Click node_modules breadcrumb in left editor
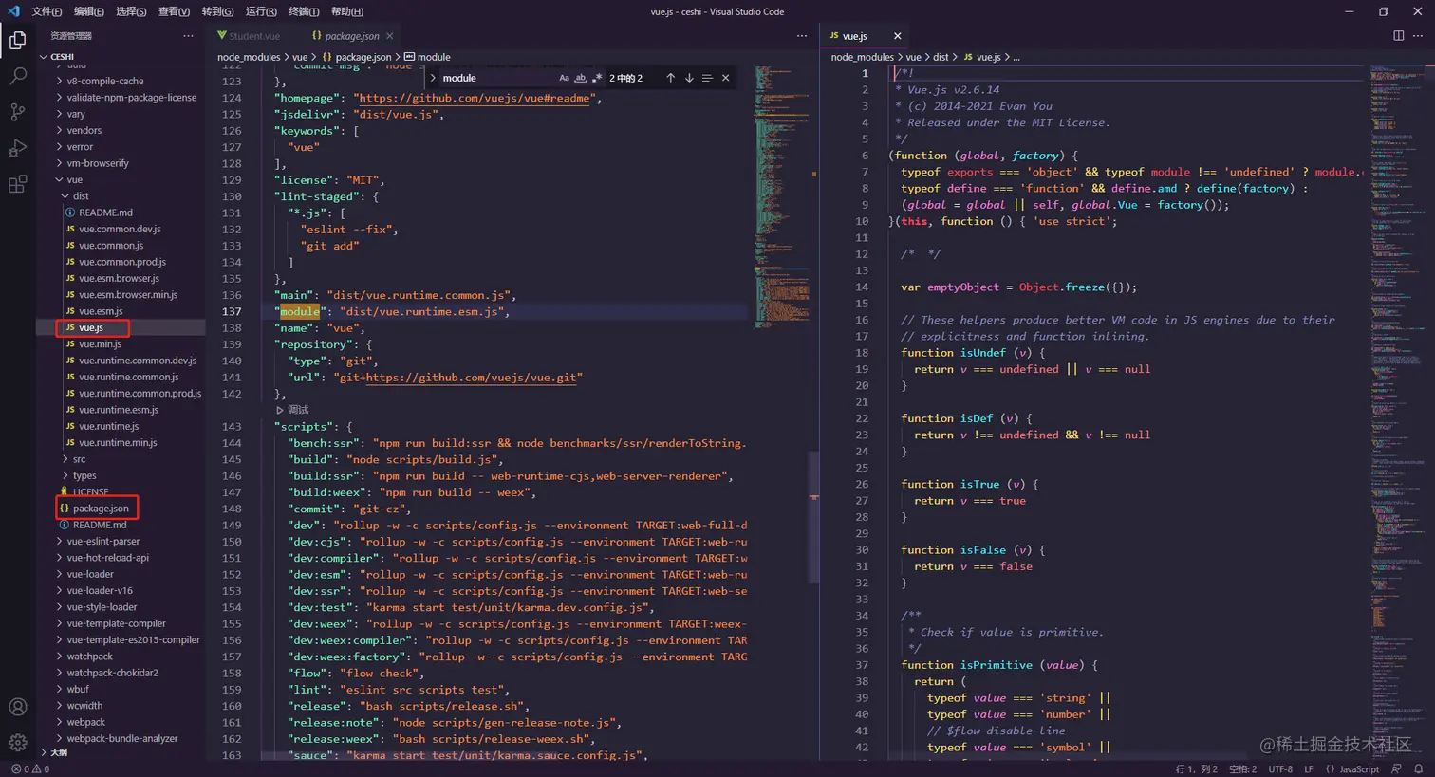The width and height of the screenshot is (1435, 777). 249,57
